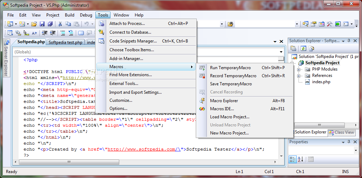This screenshot has width=362, height=178.
Task: Select Run TemporaryMacro in submenu
Action: (x=245, y=68)
